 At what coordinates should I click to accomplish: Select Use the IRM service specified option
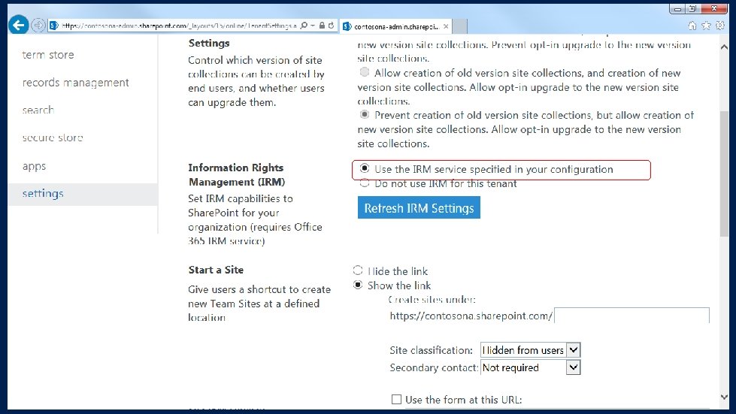coord(365,168)
